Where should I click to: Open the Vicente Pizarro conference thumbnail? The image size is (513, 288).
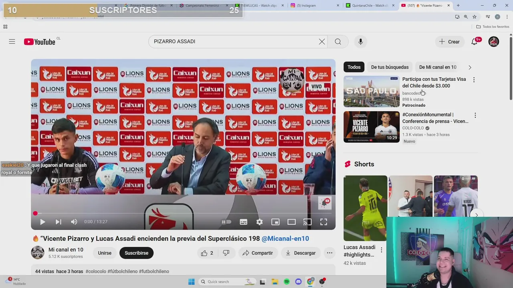[372, 127]
